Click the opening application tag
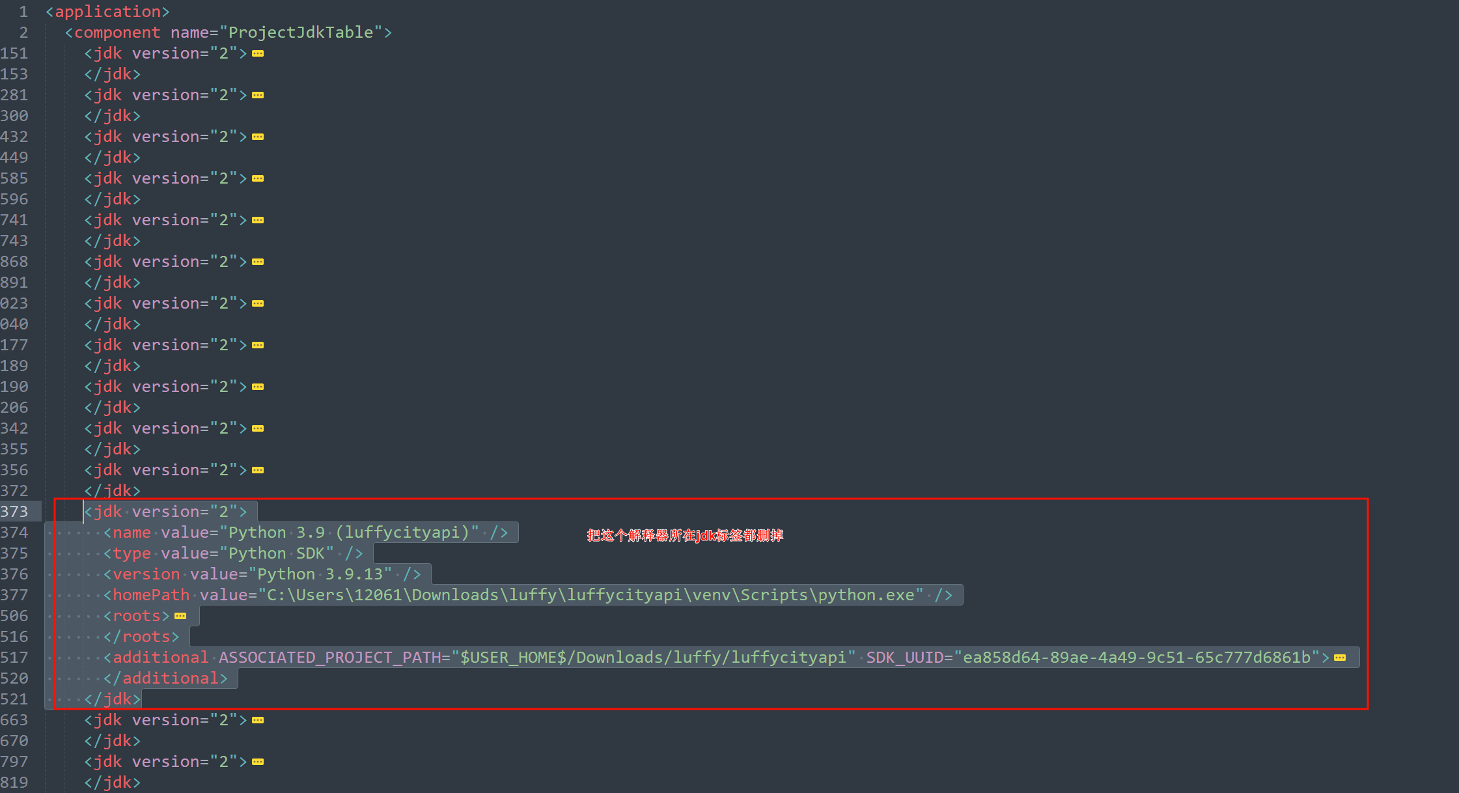Image resolution: width=1459 pixels, height=793 pixels. 107,12
